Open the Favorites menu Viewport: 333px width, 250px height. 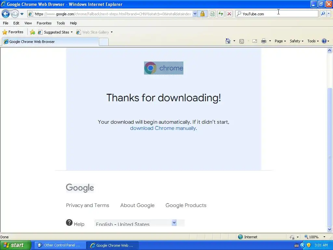[44, 23]
